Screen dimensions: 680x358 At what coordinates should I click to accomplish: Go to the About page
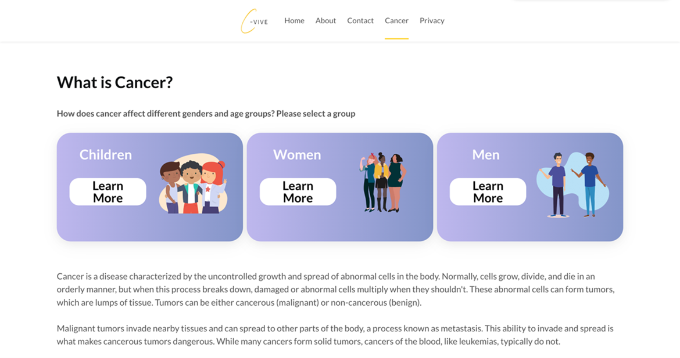[325, 20]
